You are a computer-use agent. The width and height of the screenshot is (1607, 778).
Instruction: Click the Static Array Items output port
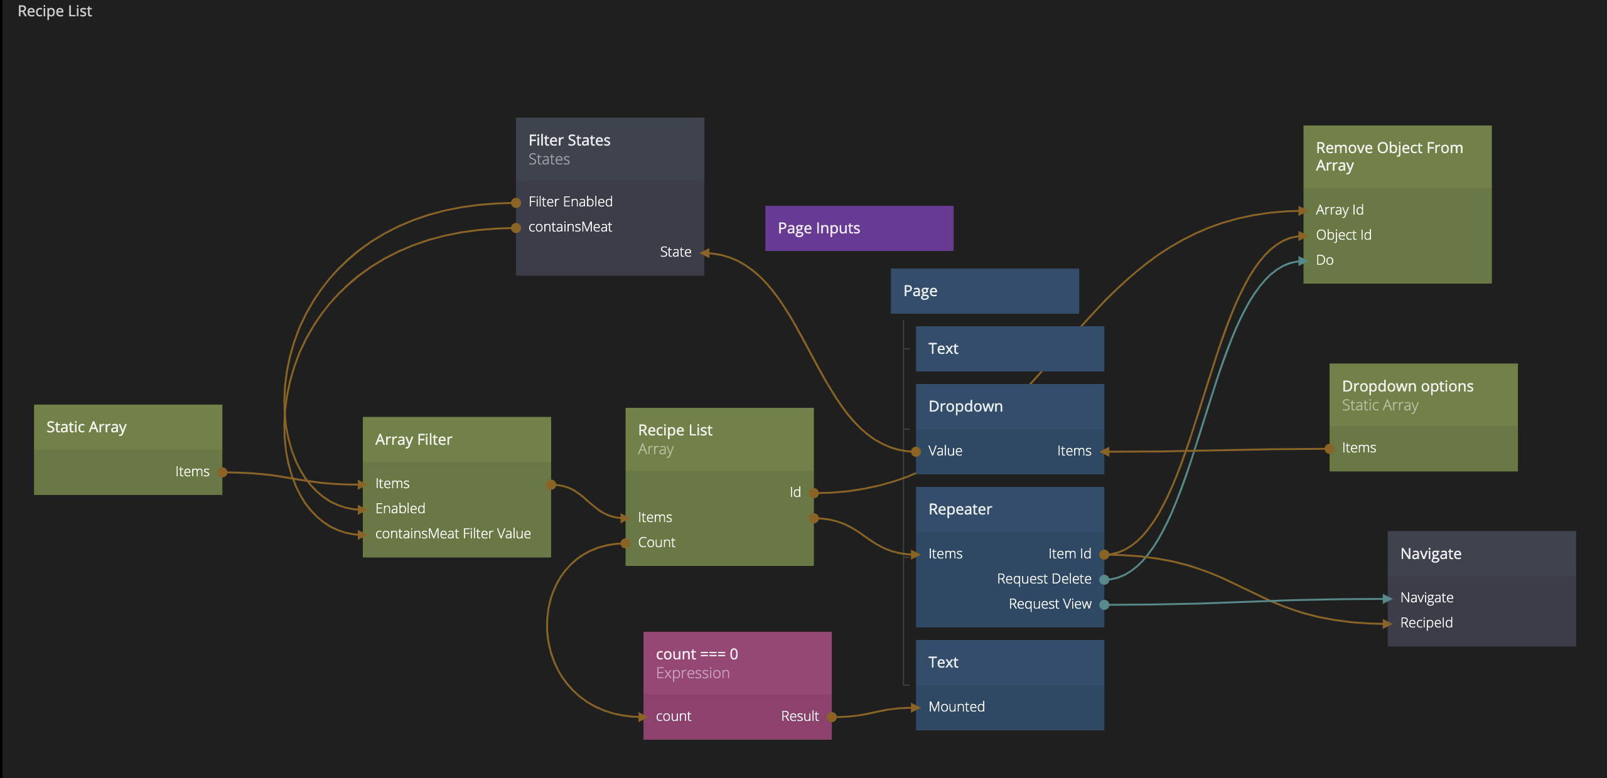[x=222, y=472]
